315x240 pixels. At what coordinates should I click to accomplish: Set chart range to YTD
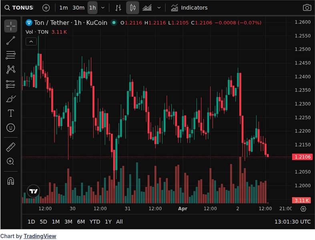click(95, 222)
